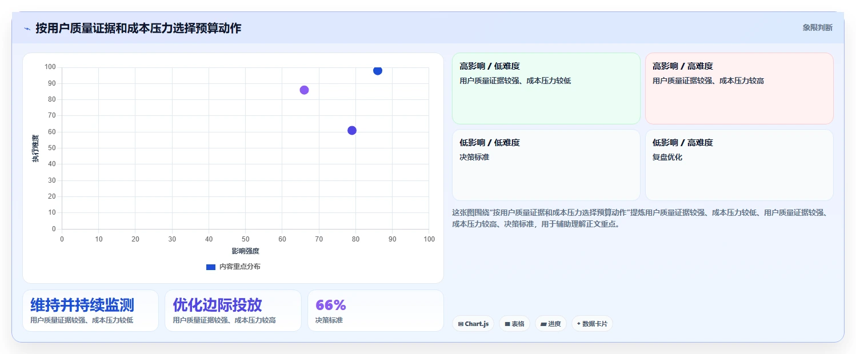Open the 高影响 / 低难度 green quadrant card
This screenshot has width=856, height=354.
[x=546, y=88]
